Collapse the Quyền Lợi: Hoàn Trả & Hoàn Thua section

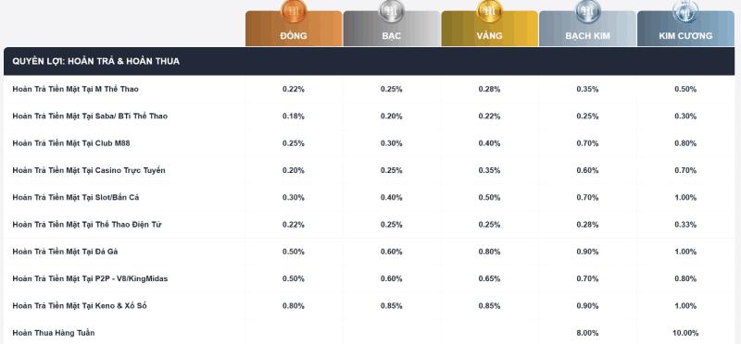tap(369, 61)
